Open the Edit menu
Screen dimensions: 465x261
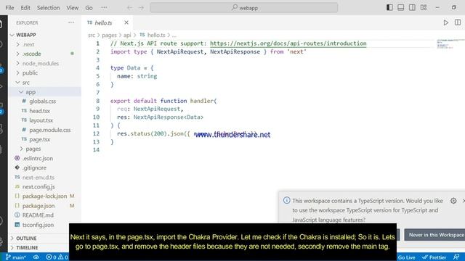click(25, 8)
